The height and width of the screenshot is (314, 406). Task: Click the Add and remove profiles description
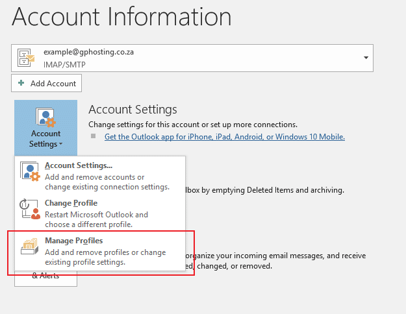pos(105,257)
